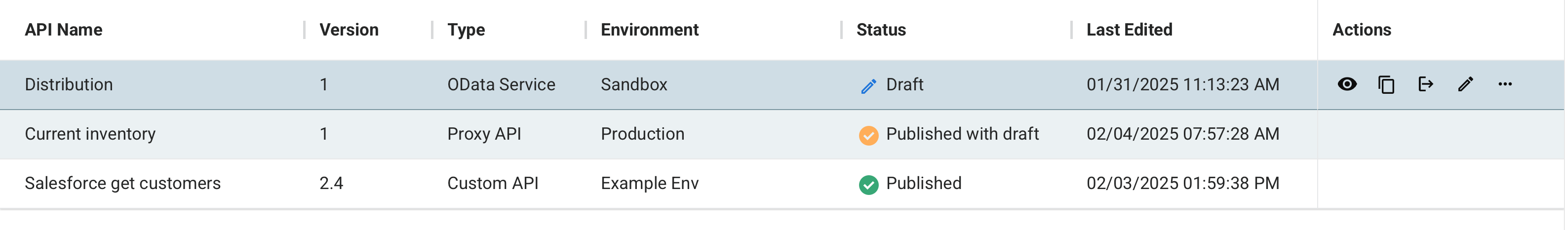Viewport: 1565px width, 230px height.
Task: Click the eye view icon for Distribution
Action: tap(1347, 84)
